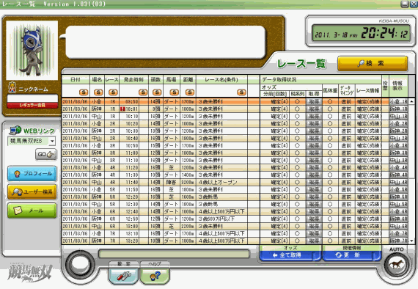Click the 障害 track cell in 中山 4R
The height and width of the screenshot is (289, 418).
172,182
